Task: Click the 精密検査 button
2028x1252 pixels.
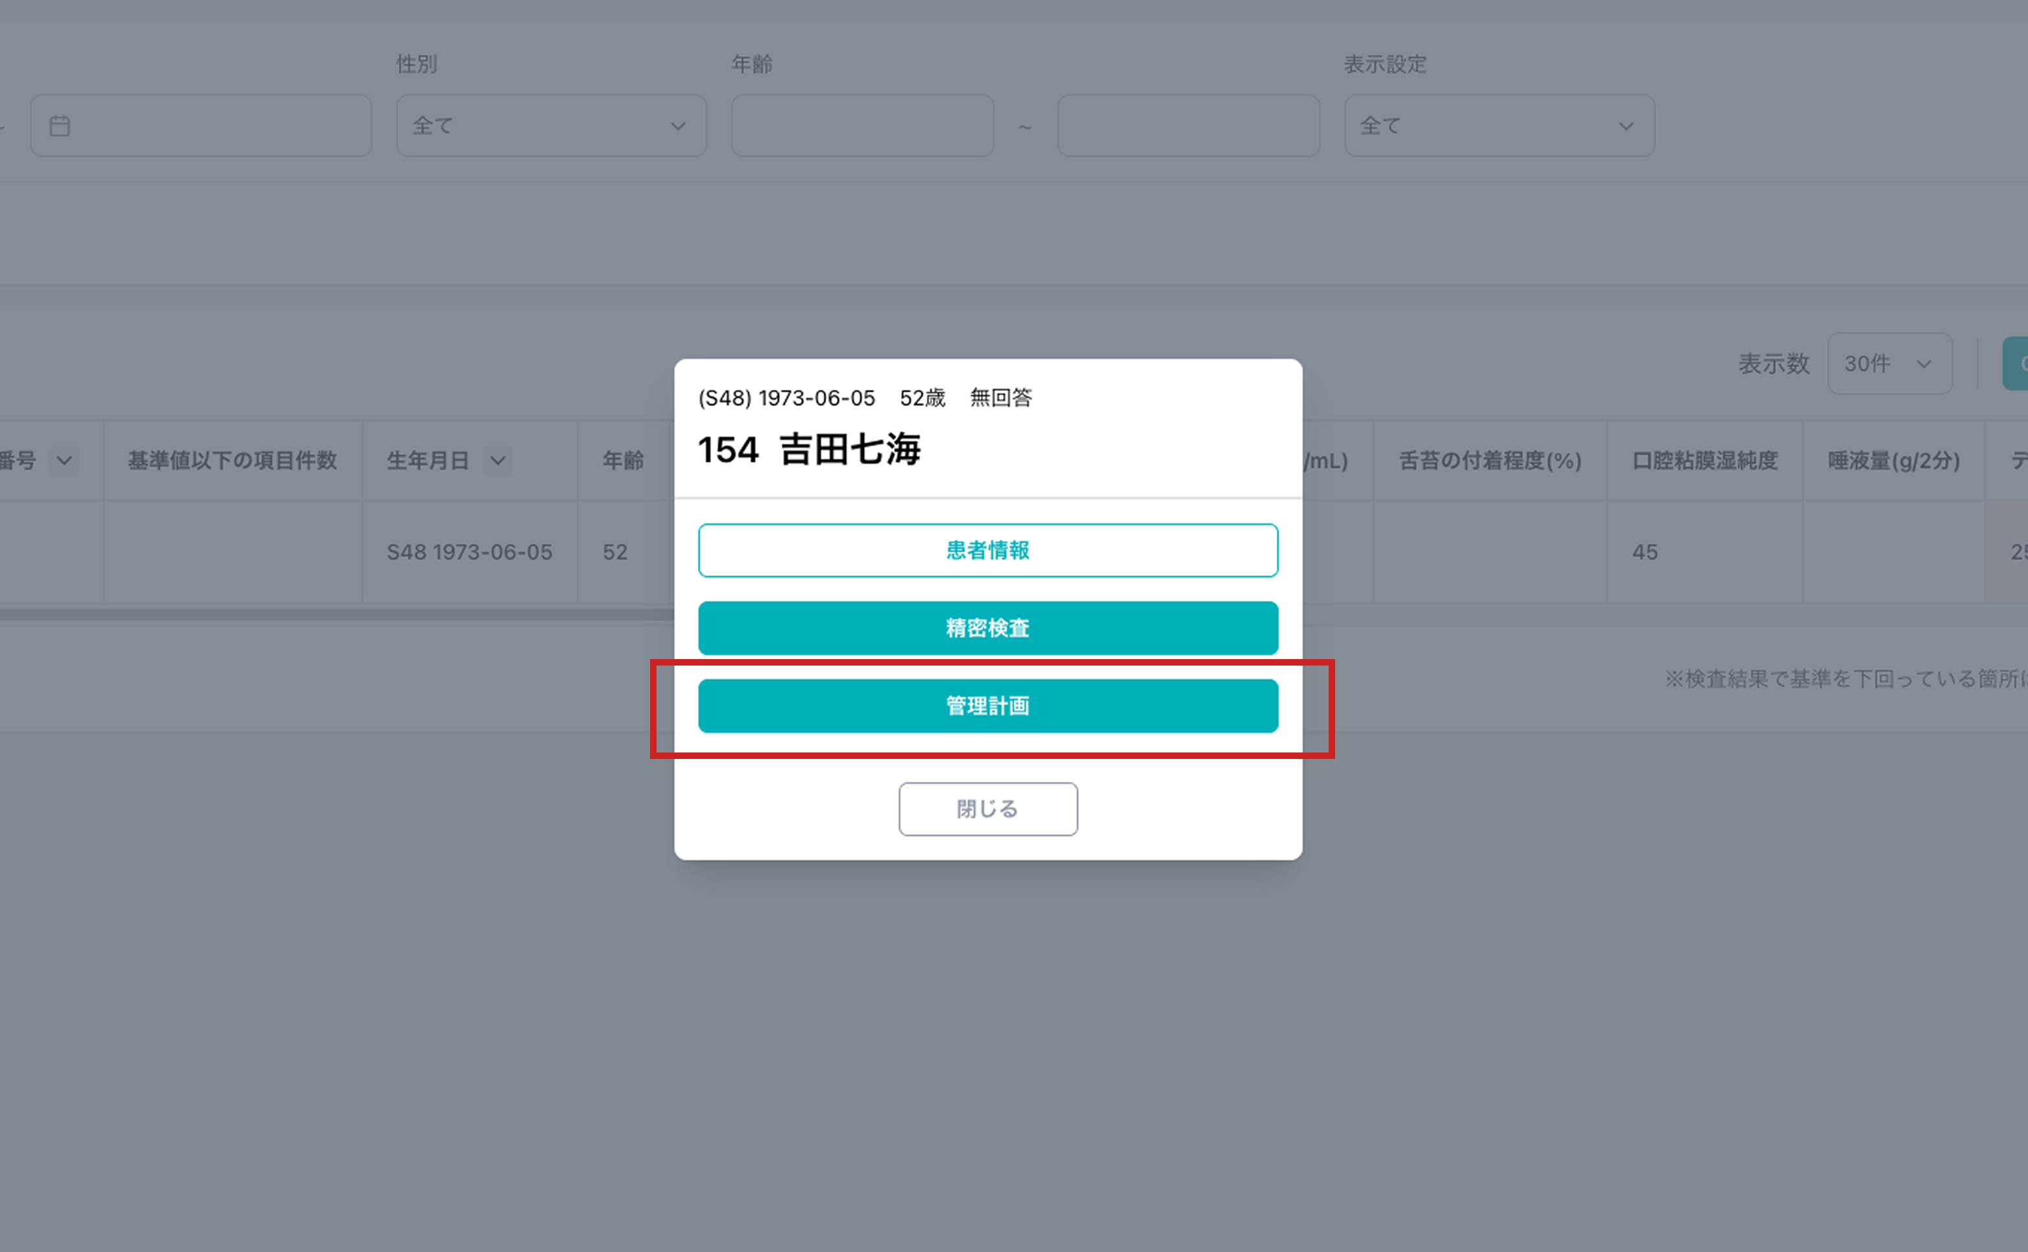Action: [x=988, y=628]
